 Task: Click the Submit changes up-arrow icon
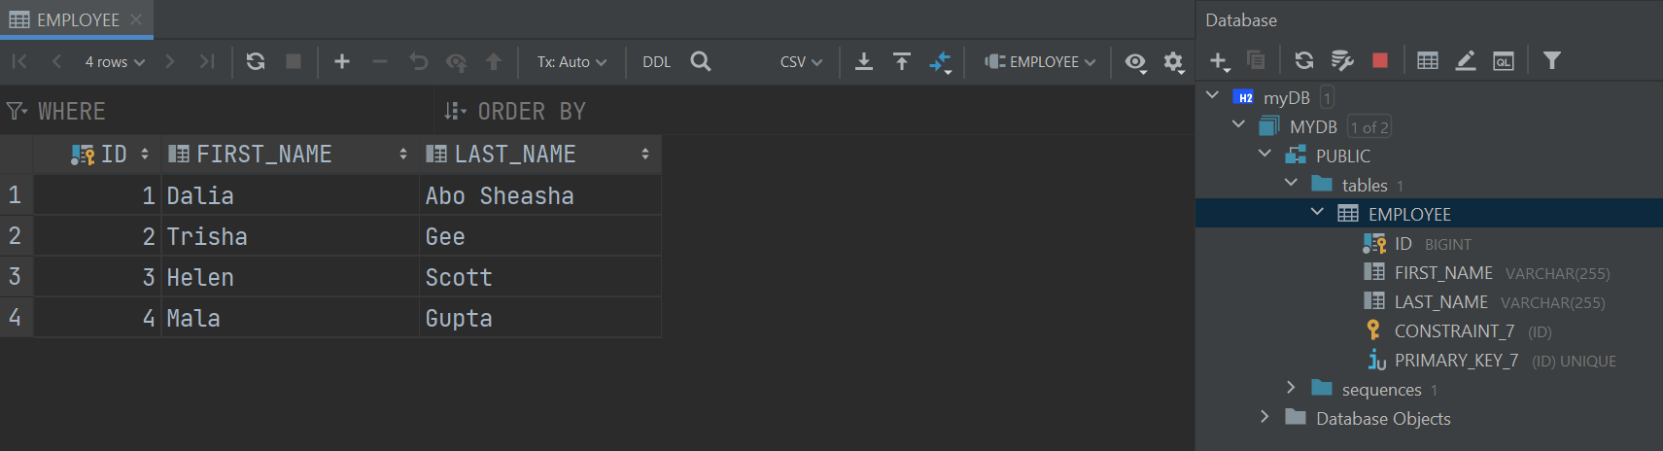tap(494, 61)
